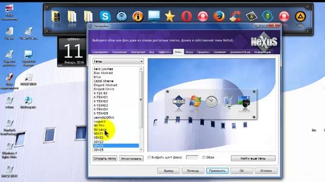Open the webcam icon in the dock
325x182 pixels.
(121, 16)
